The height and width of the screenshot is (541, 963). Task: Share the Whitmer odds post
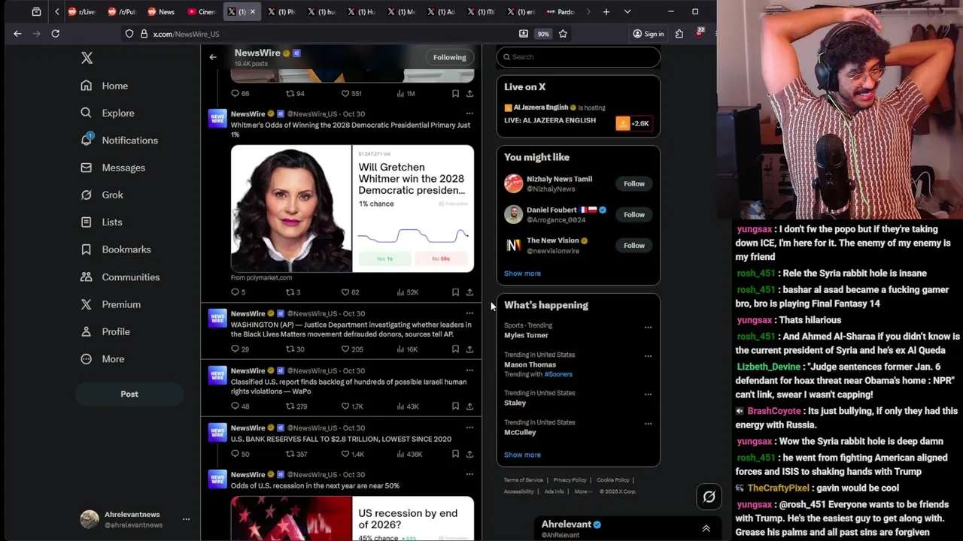[469, 292]
